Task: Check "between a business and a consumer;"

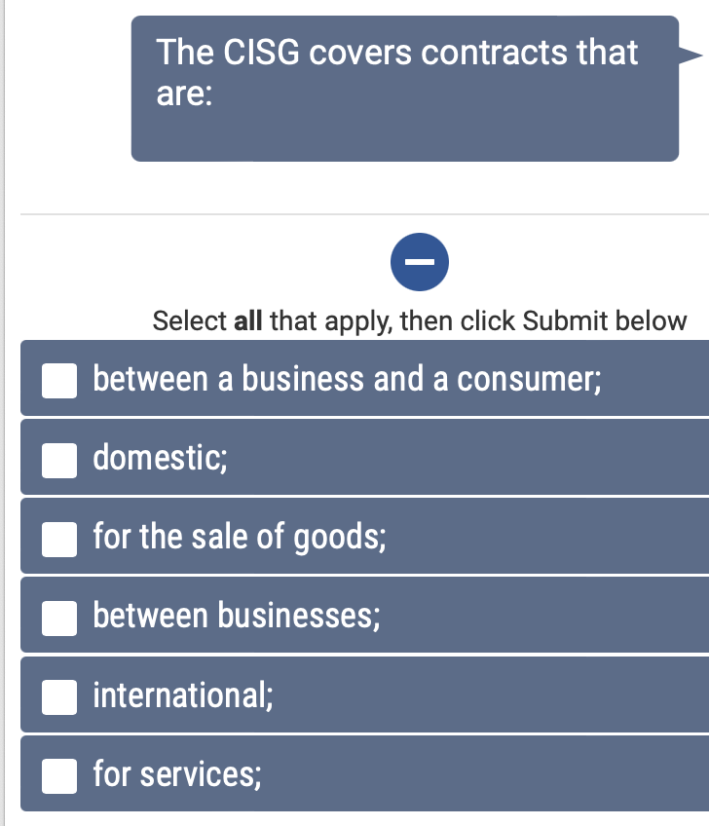Action: (59, 380)
